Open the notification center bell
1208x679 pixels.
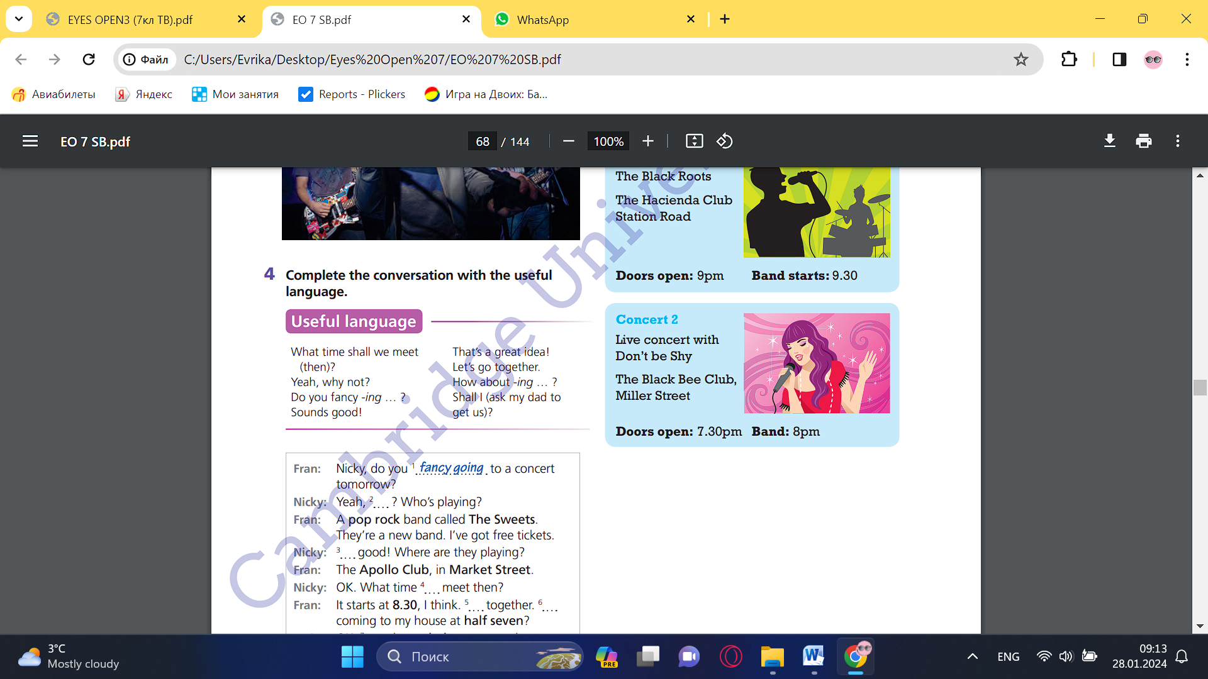pos(1182,657)
